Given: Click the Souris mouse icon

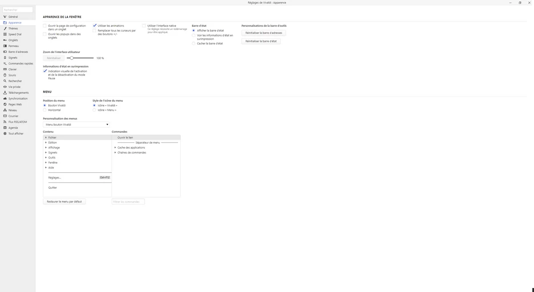Looking at the screenshot, I should point(5,75).
